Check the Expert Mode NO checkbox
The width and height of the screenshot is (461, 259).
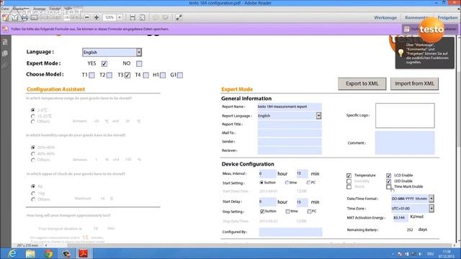pos(139,63)
